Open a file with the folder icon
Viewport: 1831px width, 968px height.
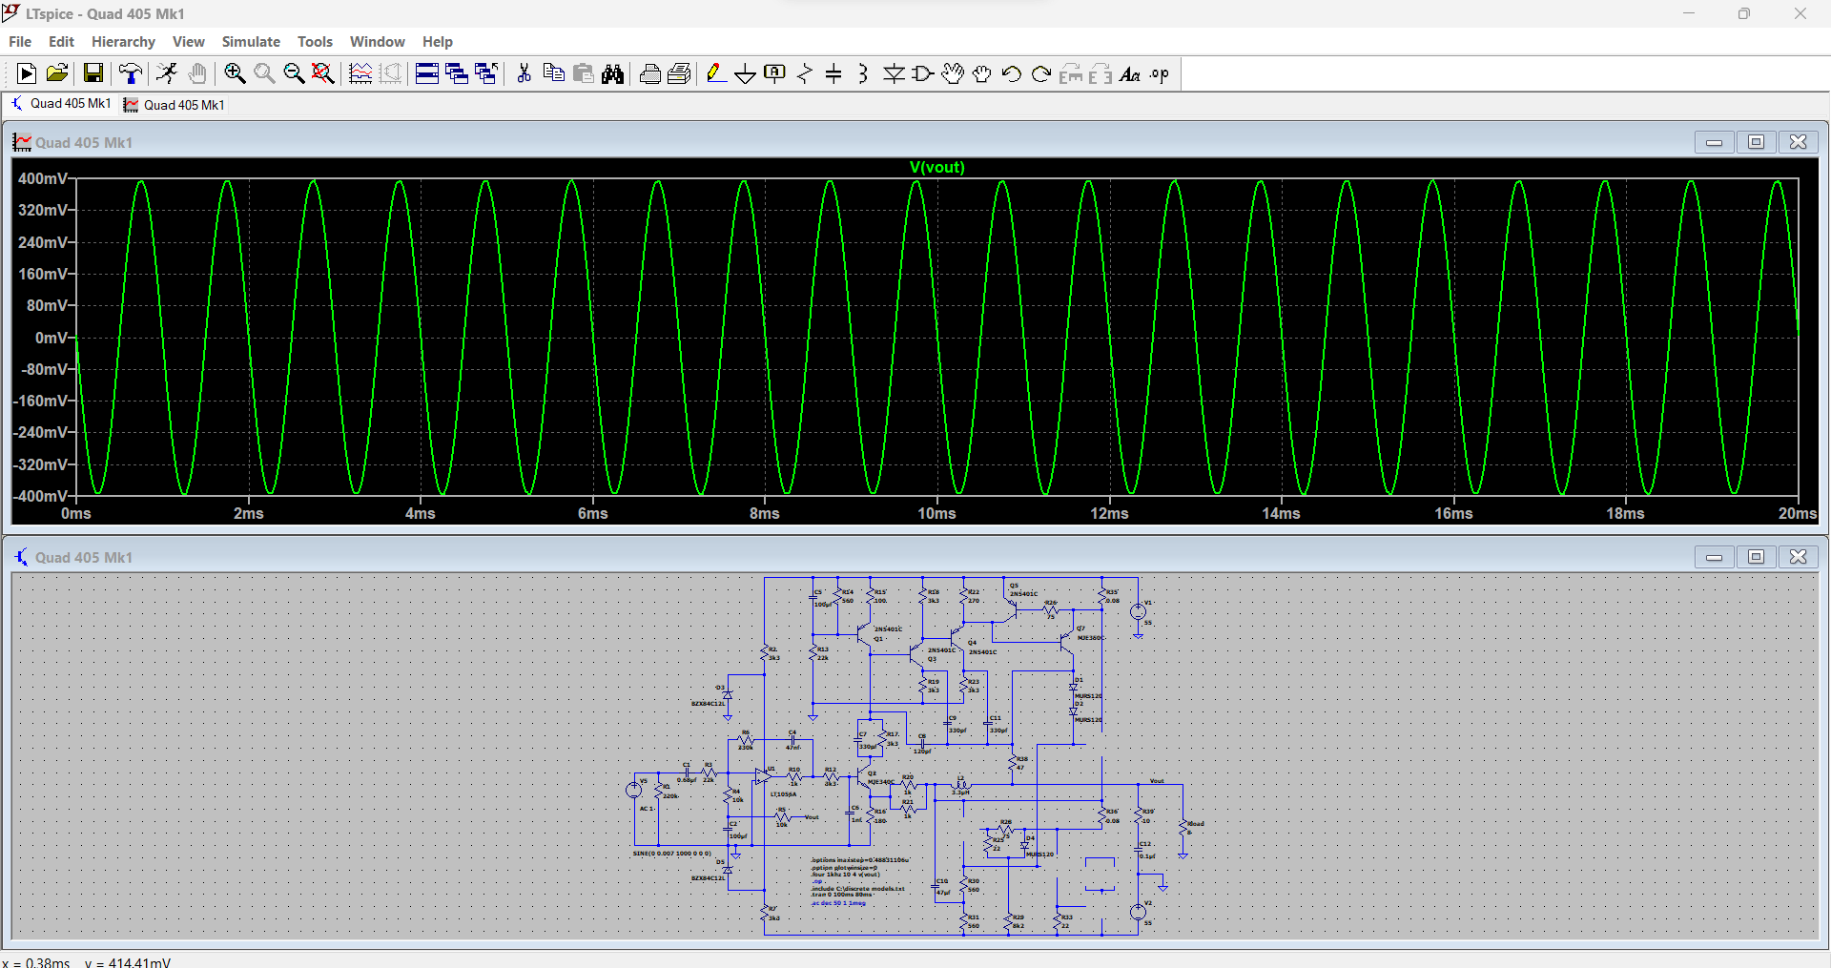pyautogui.click(x=57, y=73)
